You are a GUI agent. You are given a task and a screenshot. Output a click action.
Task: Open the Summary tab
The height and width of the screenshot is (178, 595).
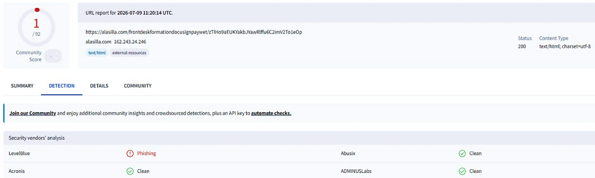[x=22, y=86]
